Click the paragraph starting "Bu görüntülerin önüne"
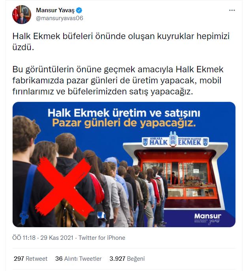 [x=118, y=80]
